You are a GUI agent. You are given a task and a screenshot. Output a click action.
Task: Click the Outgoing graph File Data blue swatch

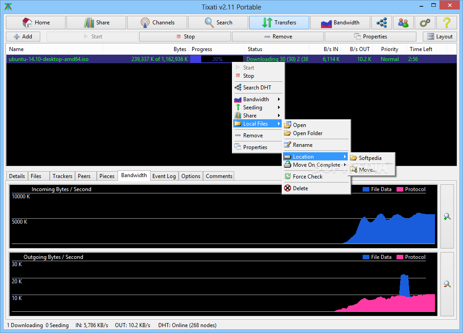point(366,257)
